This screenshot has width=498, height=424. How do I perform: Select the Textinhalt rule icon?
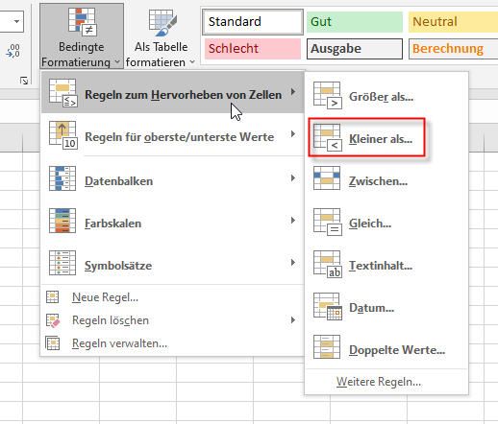pos(328,265)
